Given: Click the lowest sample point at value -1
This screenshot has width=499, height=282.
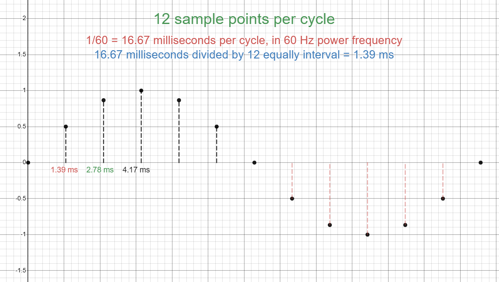Looking at the screenshot, I should point(367,234).
